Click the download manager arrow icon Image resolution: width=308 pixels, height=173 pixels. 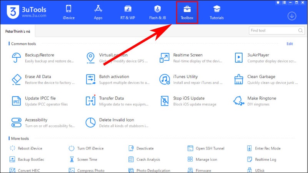[x=292, y=16]
